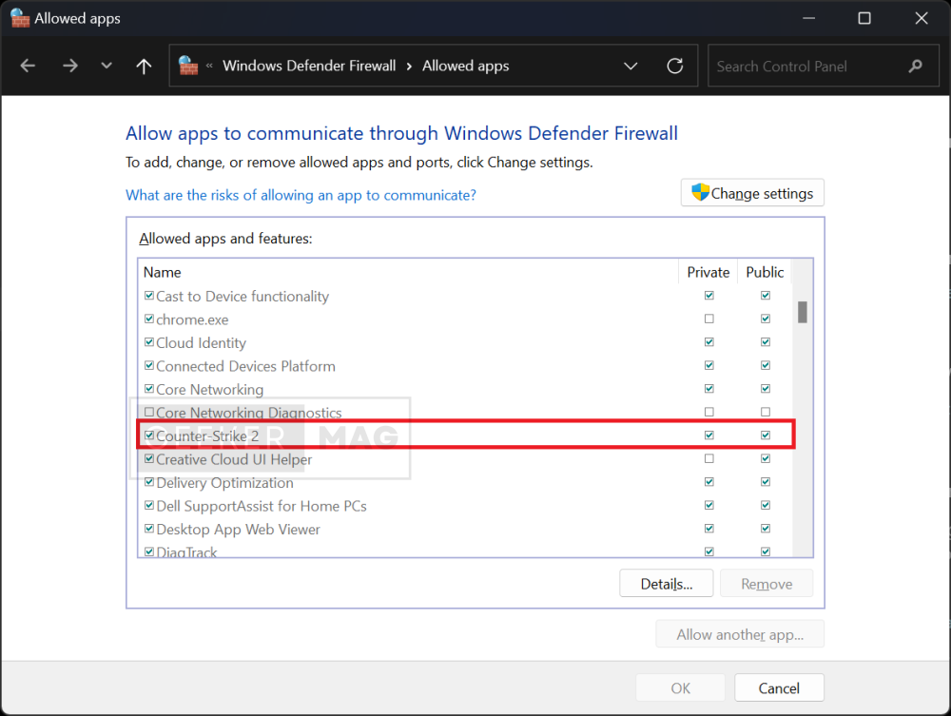
Task: Open Details for the selected app
Action: (666, 583)
